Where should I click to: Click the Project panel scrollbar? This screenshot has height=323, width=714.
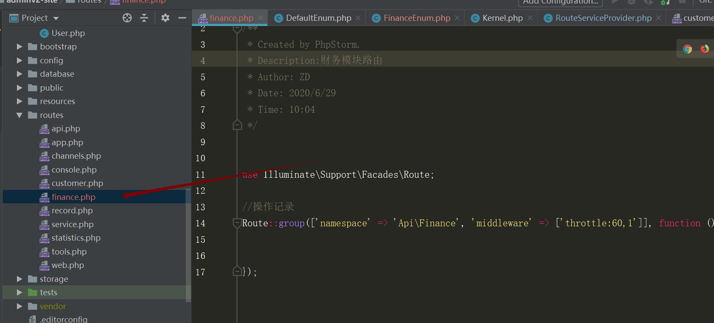tap(188, 245)
